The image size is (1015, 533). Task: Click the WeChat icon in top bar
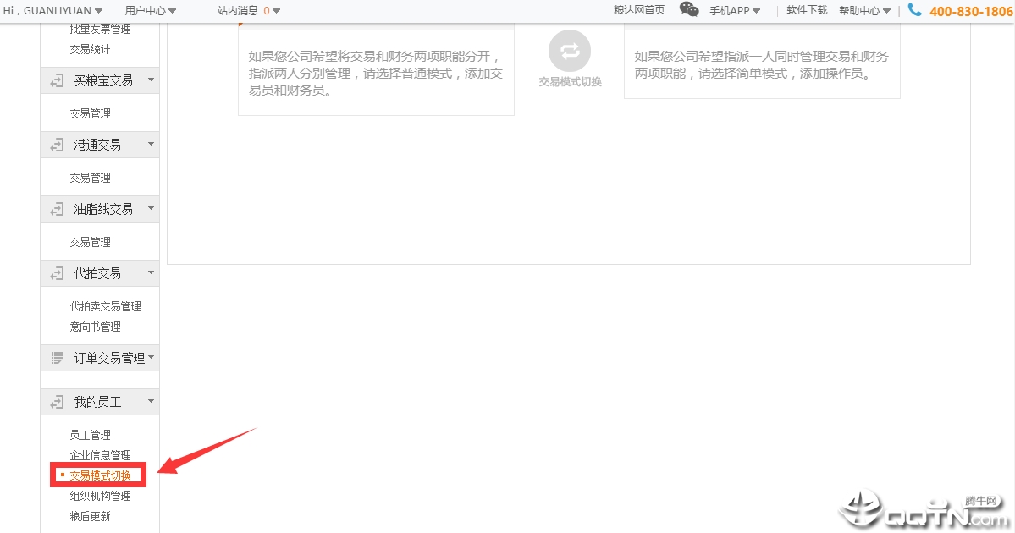coord(689,10)
